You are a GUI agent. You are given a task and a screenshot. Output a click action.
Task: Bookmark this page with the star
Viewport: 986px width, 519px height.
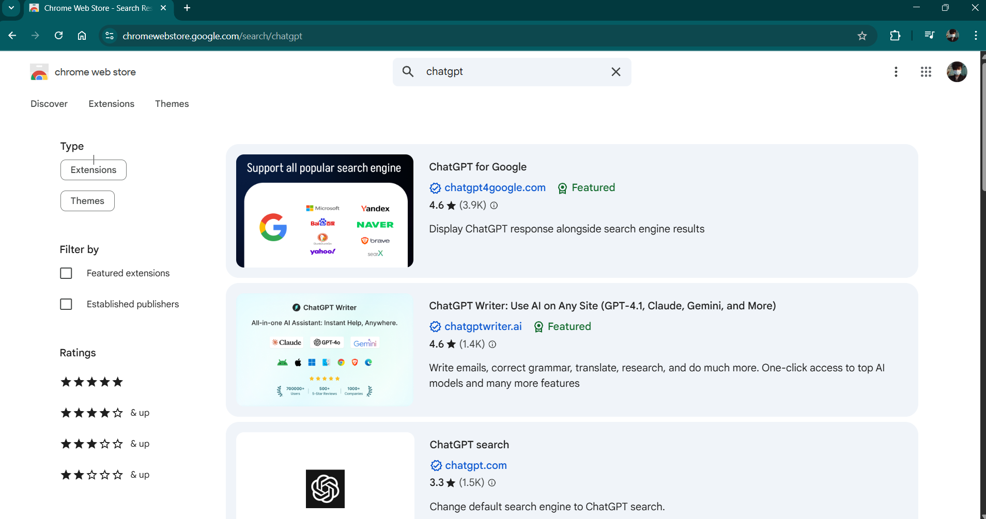point(862,36)
